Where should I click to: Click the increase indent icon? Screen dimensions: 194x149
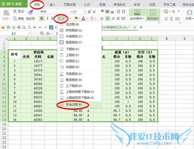(124, 11)
